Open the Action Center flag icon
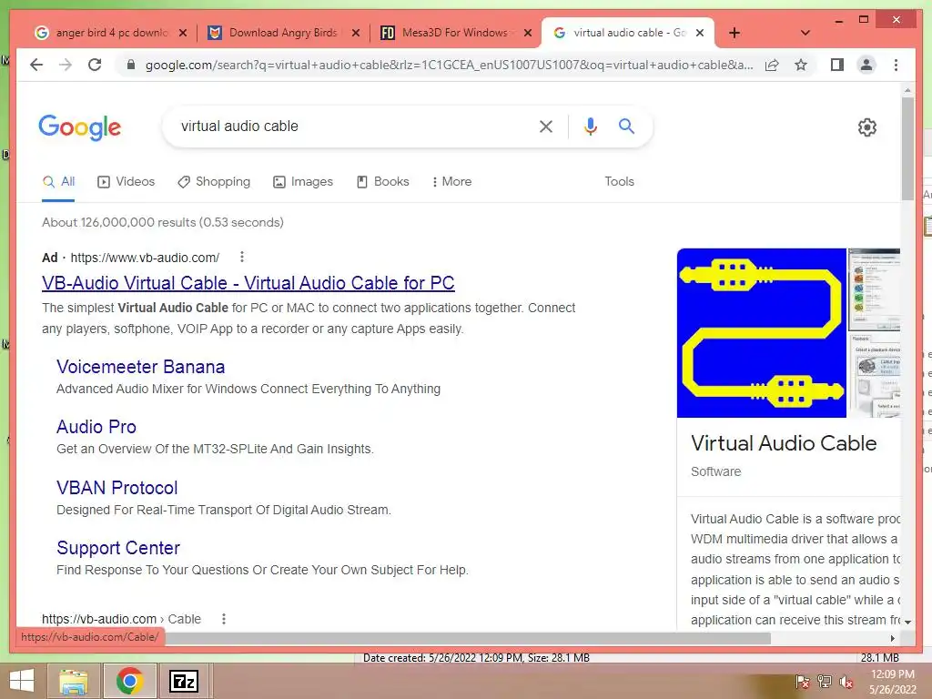The image size is (932, 699). (x=802, y=683)
